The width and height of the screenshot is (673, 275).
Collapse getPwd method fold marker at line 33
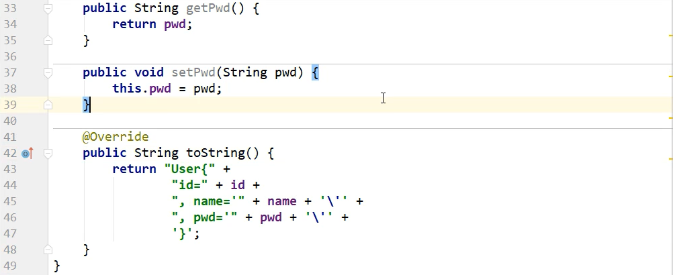[48, 8]
